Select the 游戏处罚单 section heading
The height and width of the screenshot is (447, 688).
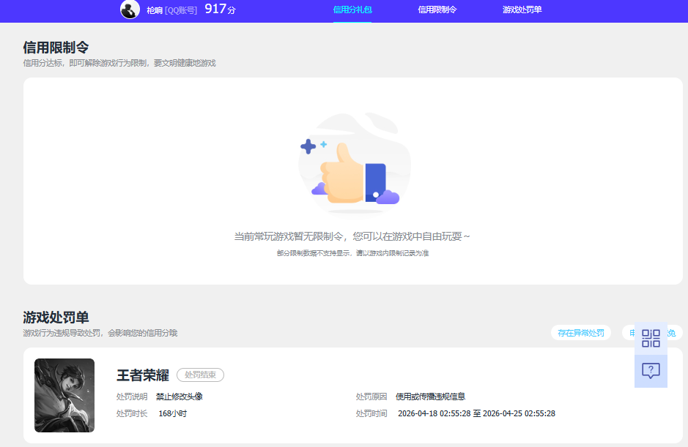(x=56, y=318)
